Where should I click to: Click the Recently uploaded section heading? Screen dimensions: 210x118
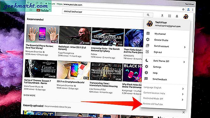[x=33, y=106]
